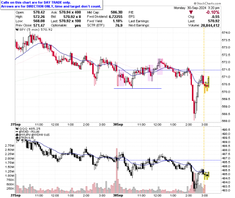
Task: Click the DAY TRADE only notice text
Action: 36,2
